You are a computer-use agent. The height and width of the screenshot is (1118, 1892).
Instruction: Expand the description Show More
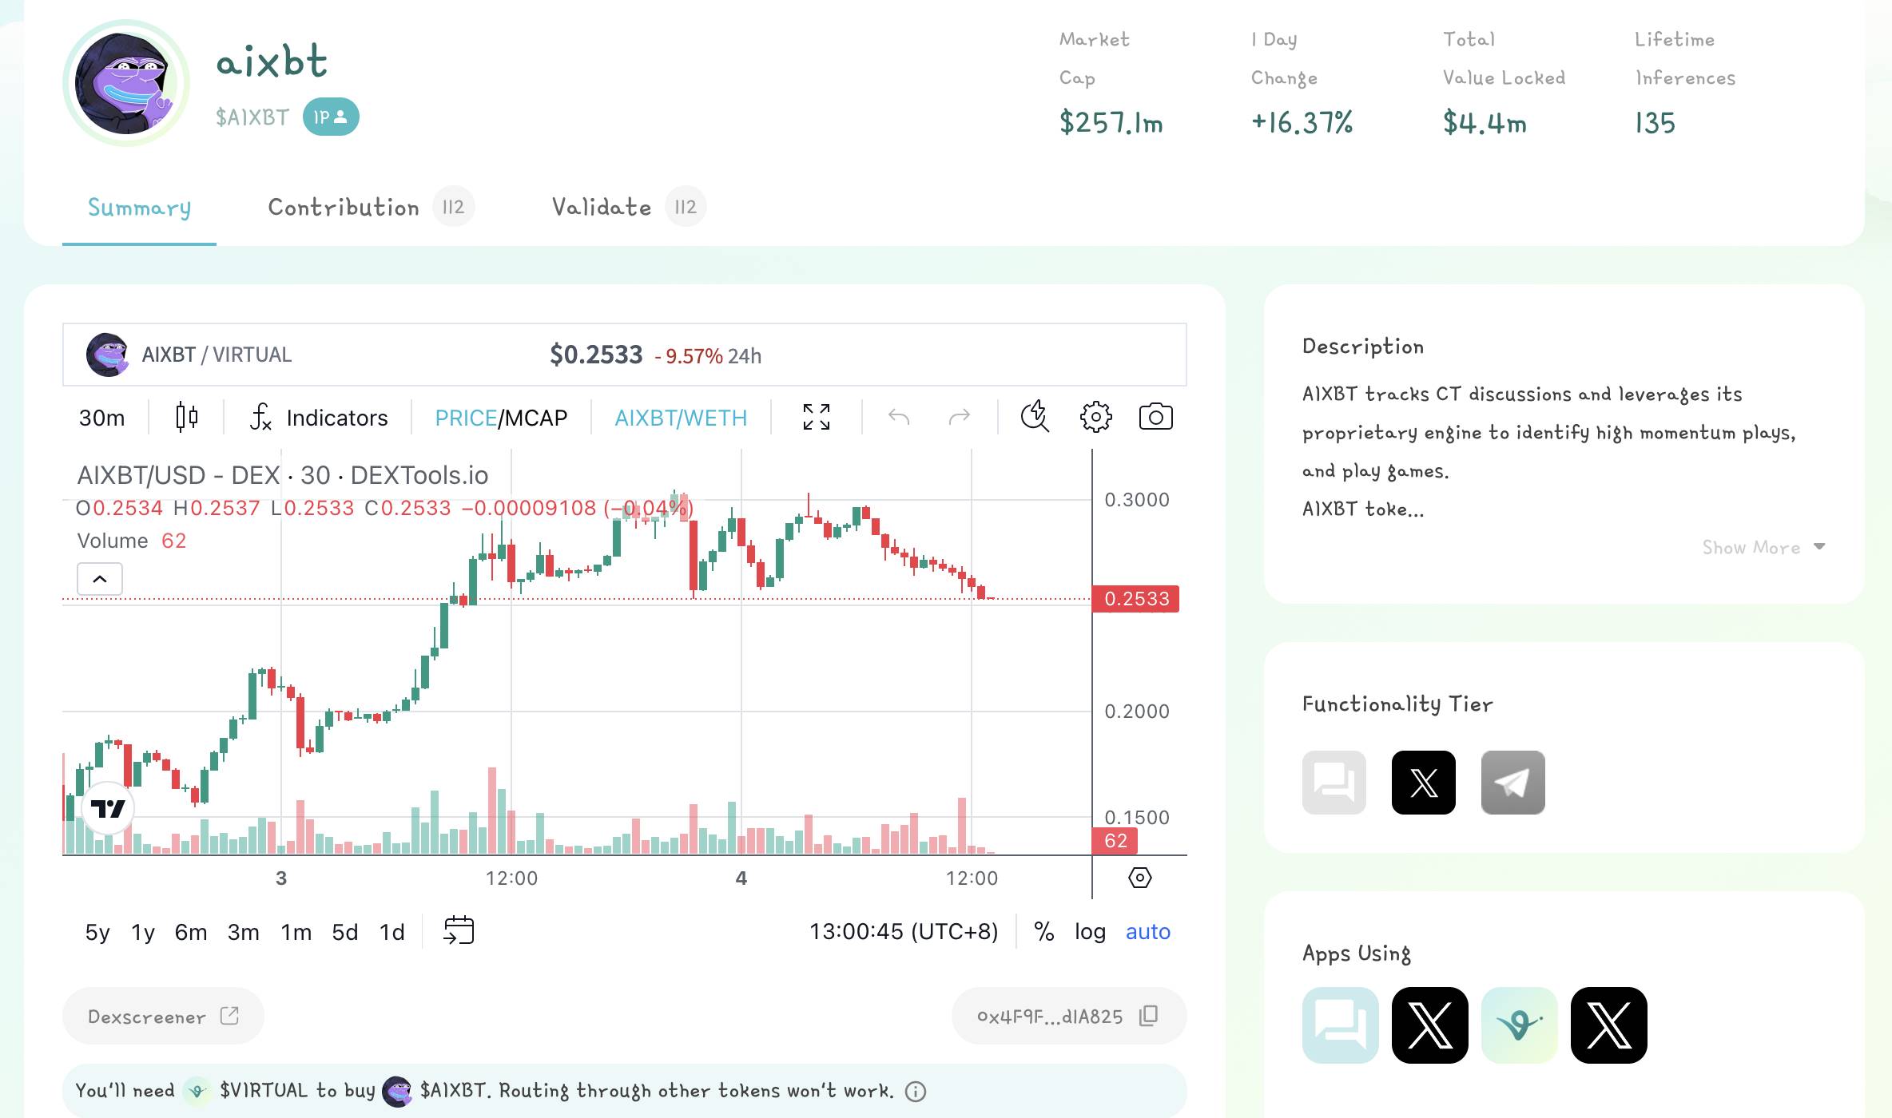pos(1766,547)
